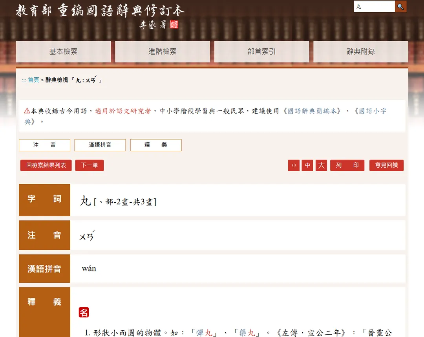Focus the top search input field

(x=375, y=7)
